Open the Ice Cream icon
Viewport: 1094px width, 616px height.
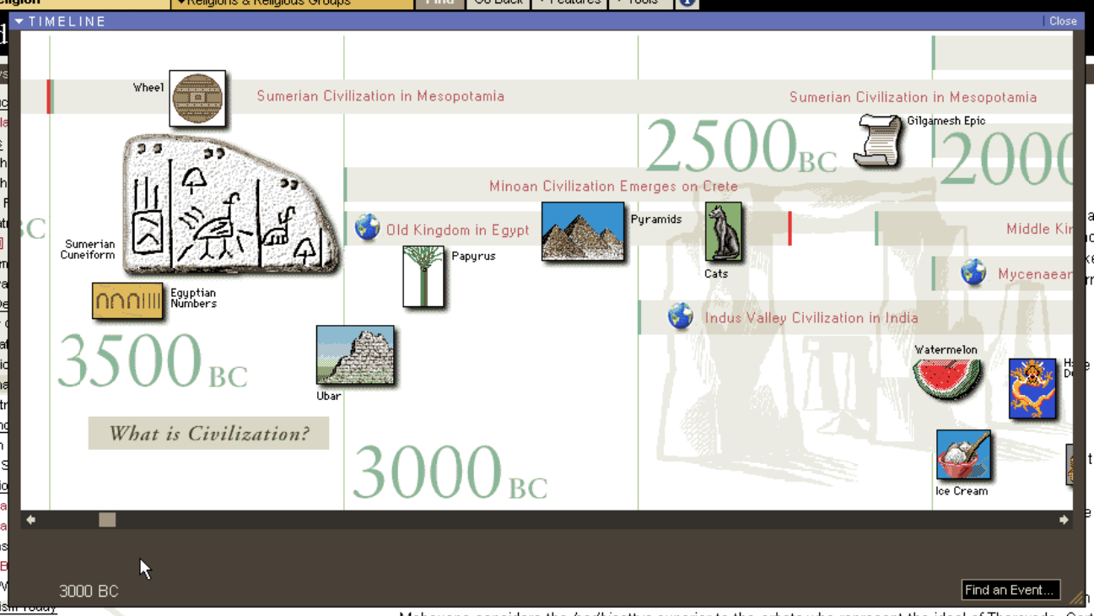point(963,456)
